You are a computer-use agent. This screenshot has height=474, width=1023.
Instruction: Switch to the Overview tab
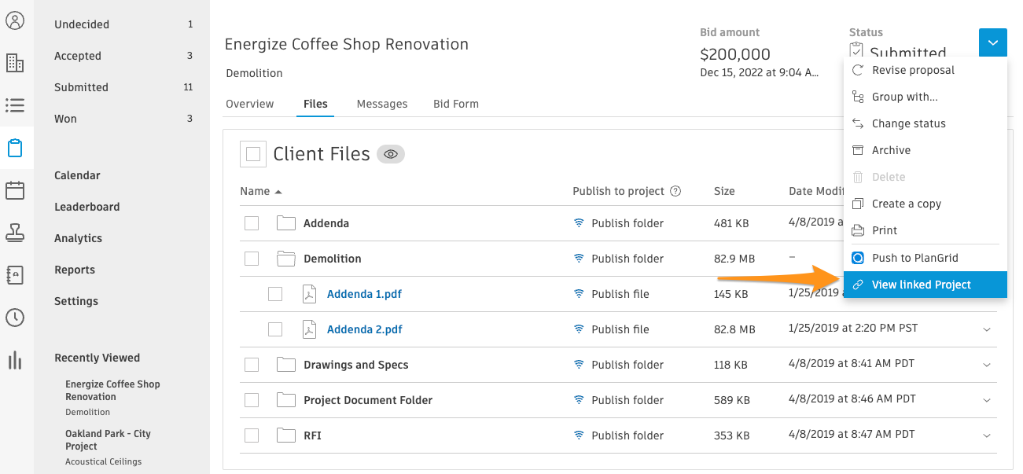[249, 104]
